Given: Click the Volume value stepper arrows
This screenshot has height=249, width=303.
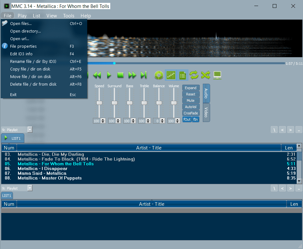Looking at the screenshot, I should point(178,121).
